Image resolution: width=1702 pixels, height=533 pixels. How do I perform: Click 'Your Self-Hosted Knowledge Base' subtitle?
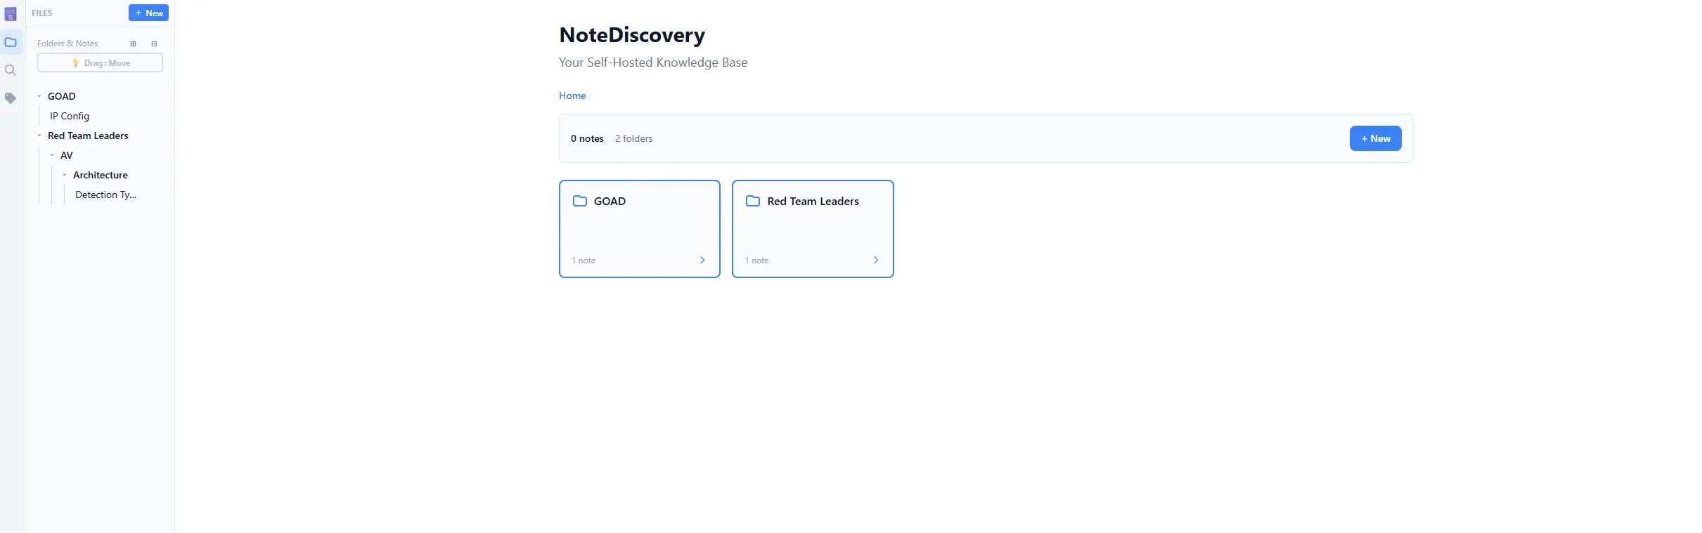pos(653,62)
